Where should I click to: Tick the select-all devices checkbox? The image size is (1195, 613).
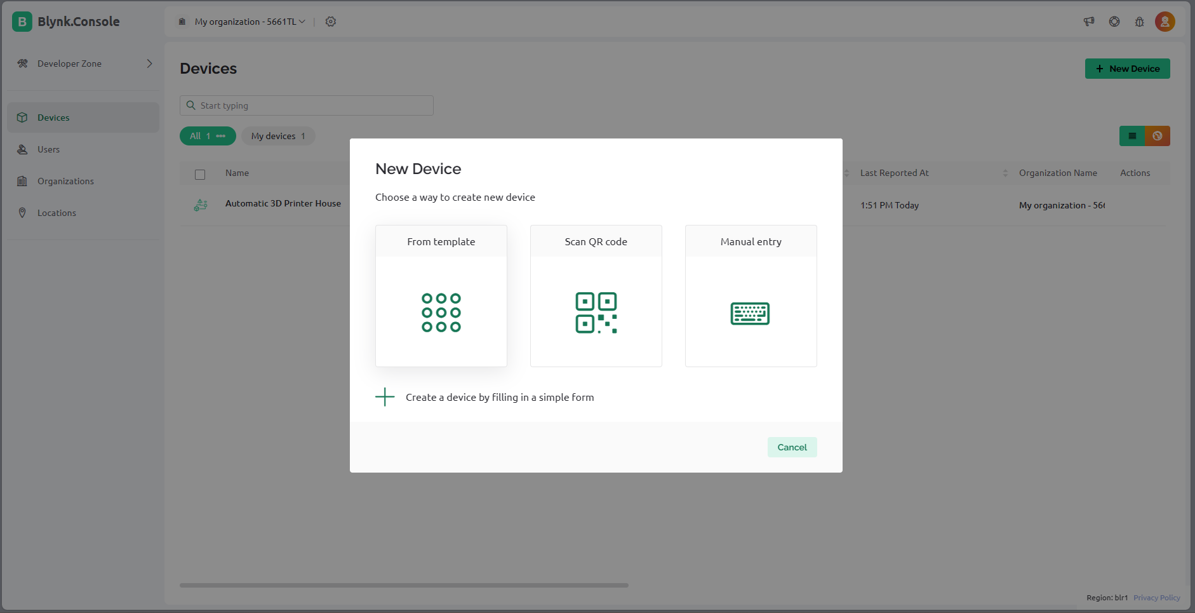click(x=200, y=174)
